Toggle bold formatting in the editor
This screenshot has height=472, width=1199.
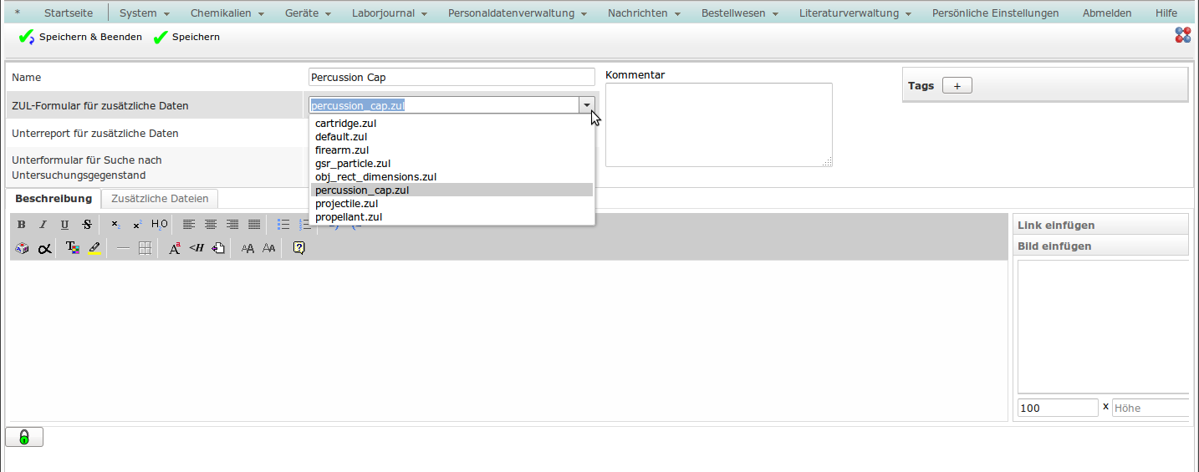[22, 225]
